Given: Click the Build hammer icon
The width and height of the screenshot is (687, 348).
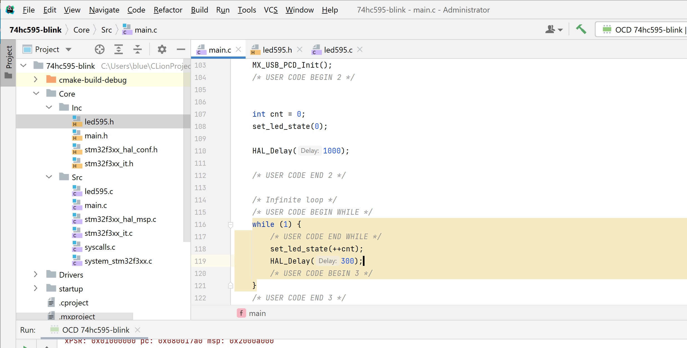Looking at the screenshot, I should click(x=581, y=30).
